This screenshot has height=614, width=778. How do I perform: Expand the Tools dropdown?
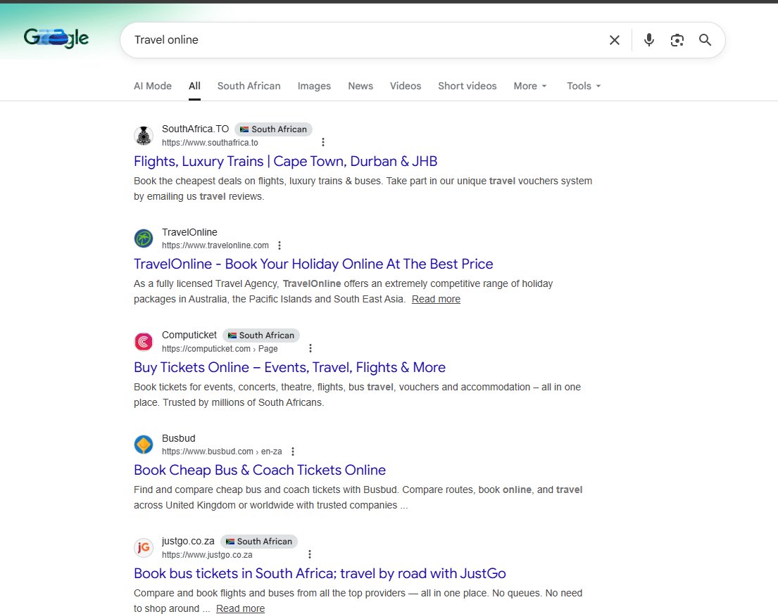click(x=584, y=86)
